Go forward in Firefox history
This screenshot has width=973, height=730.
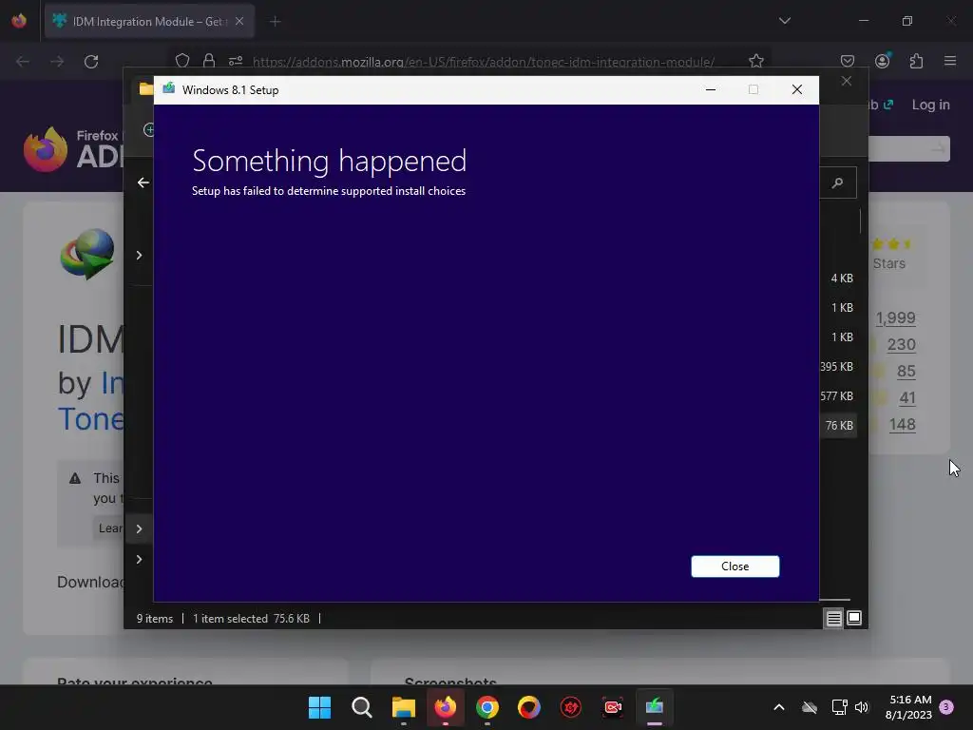pyautogui.click(x=57, y=62)
